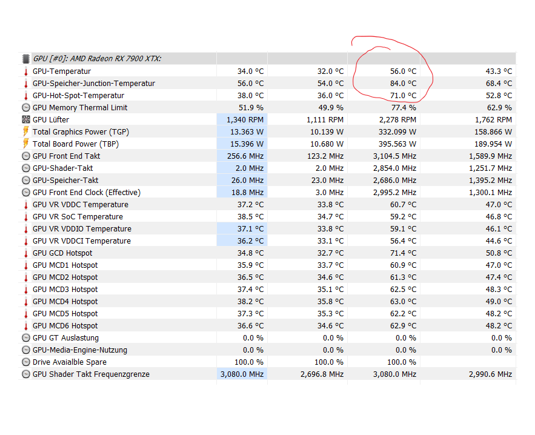The image size is (535, 435).
Task: Click the 13.363 W current TGP value
Action: coord(247,132)
